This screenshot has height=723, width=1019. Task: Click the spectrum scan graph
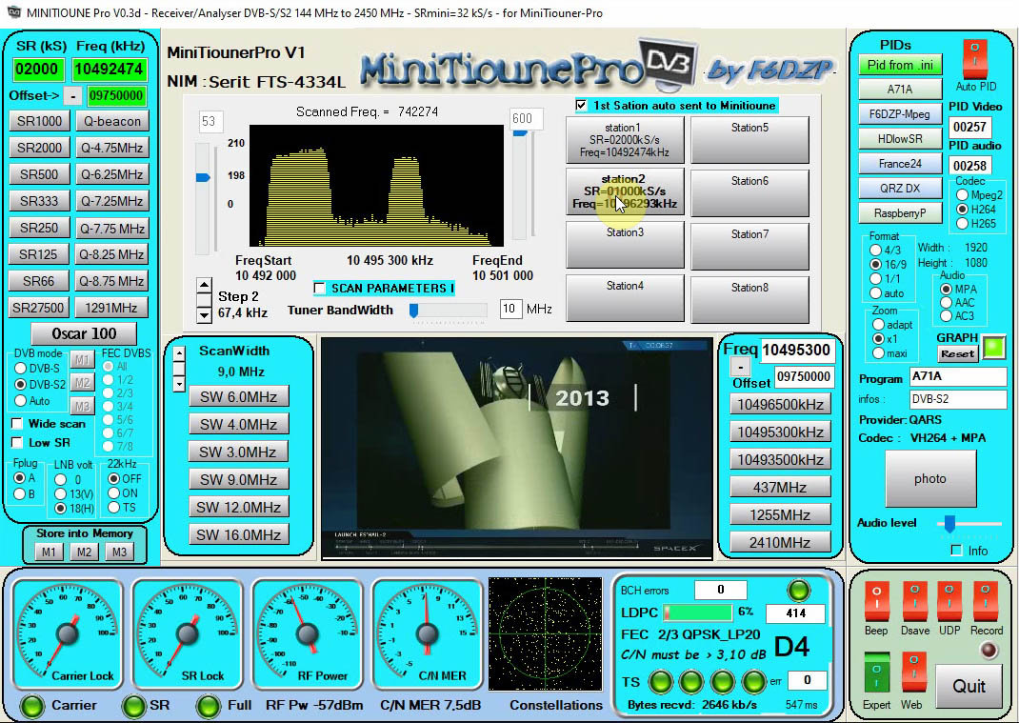(x=376, y=186)
